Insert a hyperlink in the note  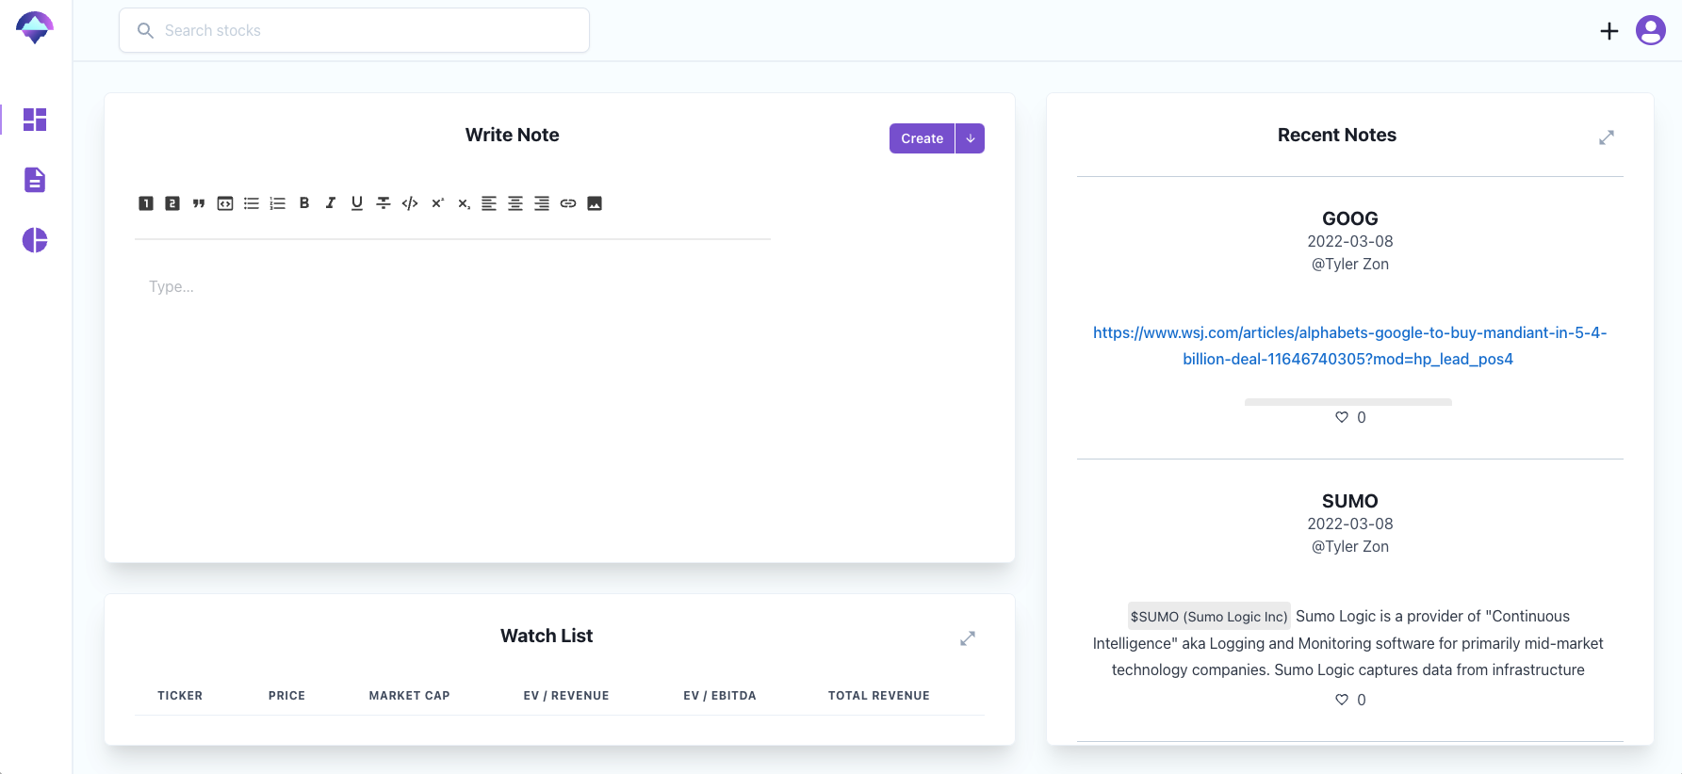click(x=568, y=203)
